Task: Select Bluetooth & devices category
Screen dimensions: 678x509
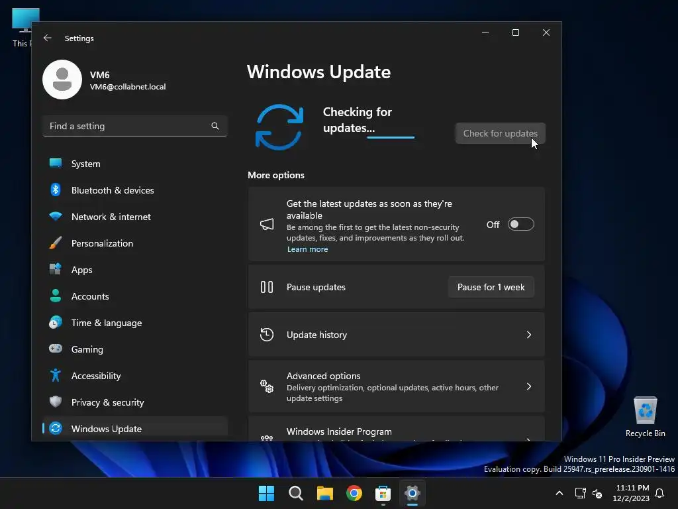Action: click(x=135, y=190)
